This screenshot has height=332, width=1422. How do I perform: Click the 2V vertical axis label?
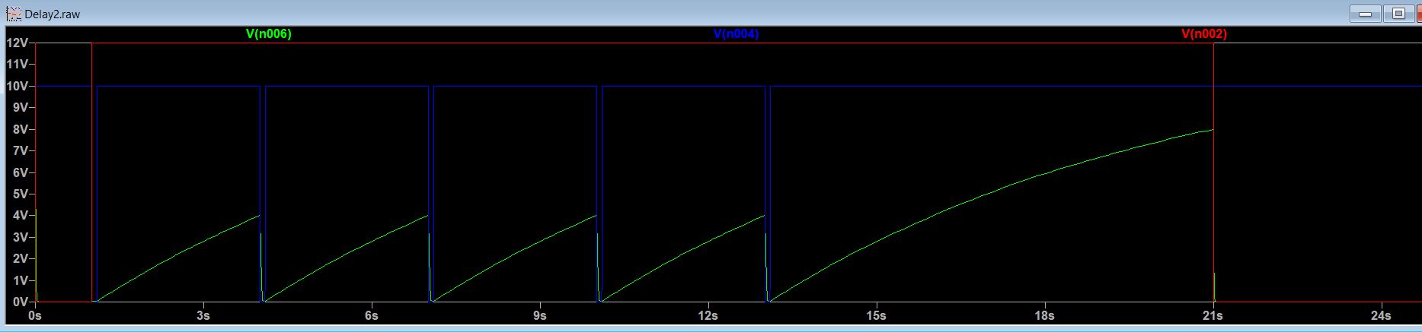point(20,259)
